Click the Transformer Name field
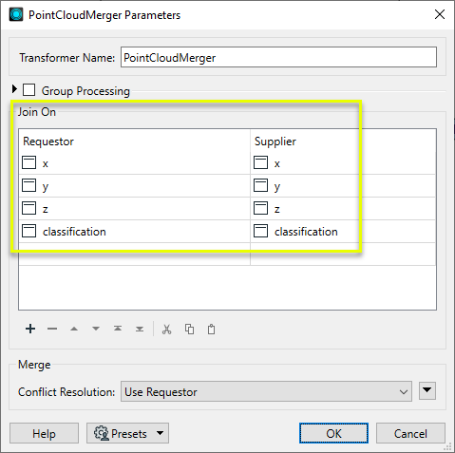Image resolution: width=455 pixels, height=453 pixels. (x=278, y=57)
